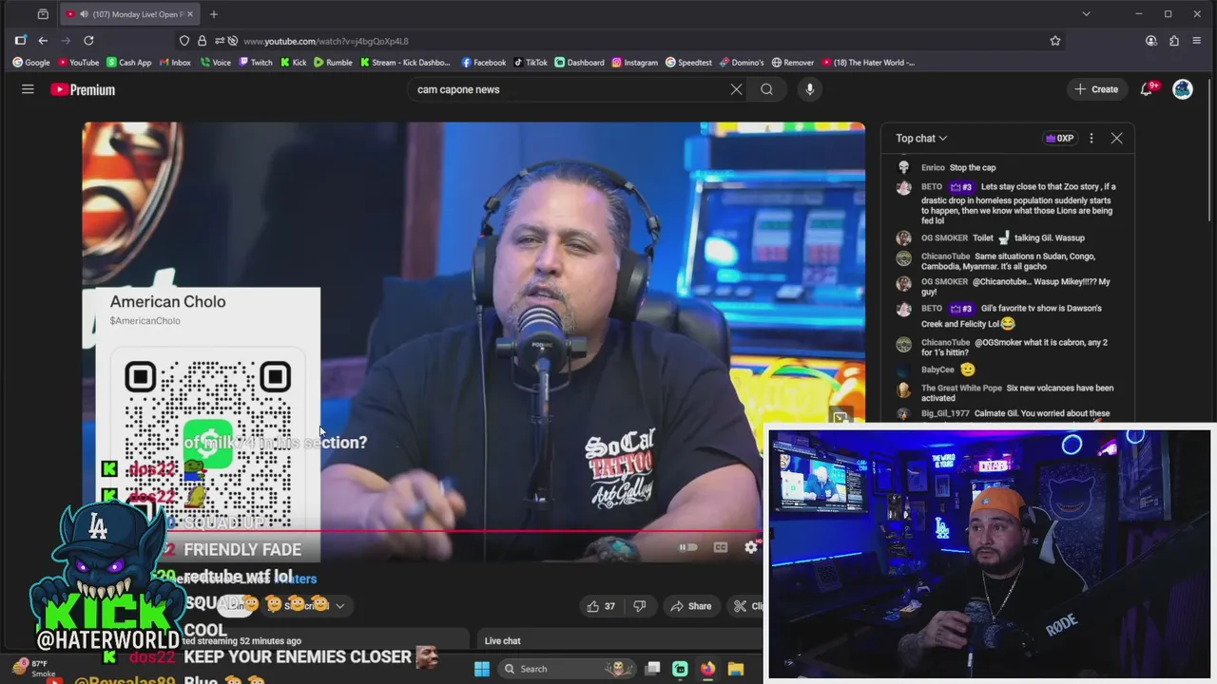The height and width of the screenshot is (684, 1217).
Task: Open the Twitch bookmark
Action: 256,63
